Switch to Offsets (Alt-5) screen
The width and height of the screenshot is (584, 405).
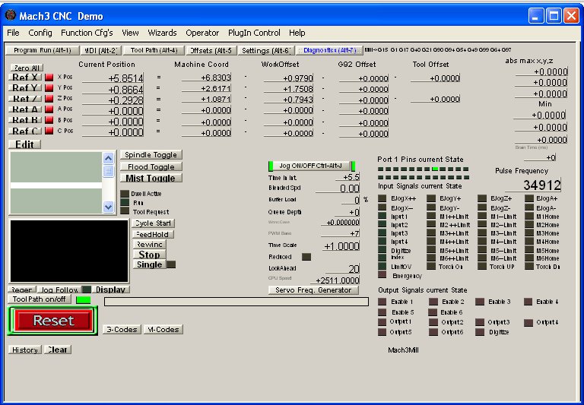(x=211, y=51)
